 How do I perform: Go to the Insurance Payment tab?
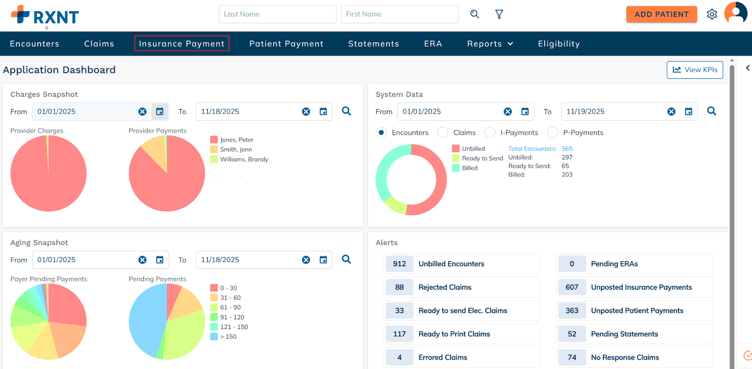182,44
